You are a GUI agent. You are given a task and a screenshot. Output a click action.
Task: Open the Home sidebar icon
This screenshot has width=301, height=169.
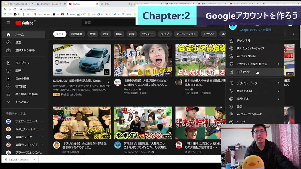tap(8, 35)
